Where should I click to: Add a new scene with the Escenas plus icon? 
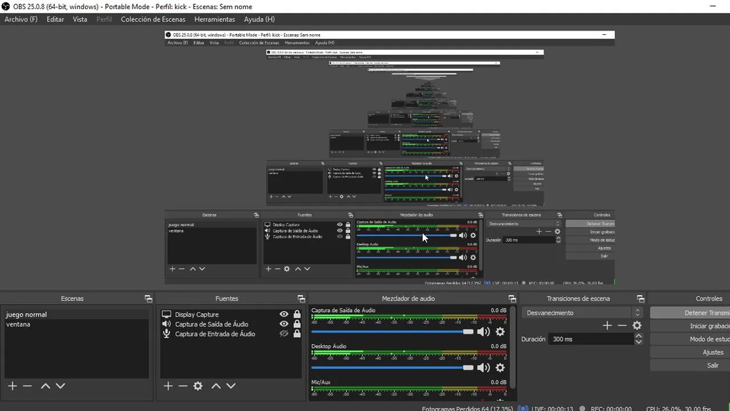point(13,386)
